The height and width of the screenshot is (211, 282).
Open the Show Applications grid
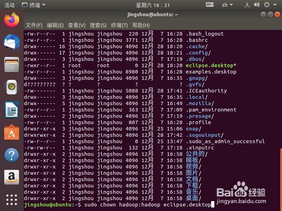pyautogui.click(x=11, y=200)
